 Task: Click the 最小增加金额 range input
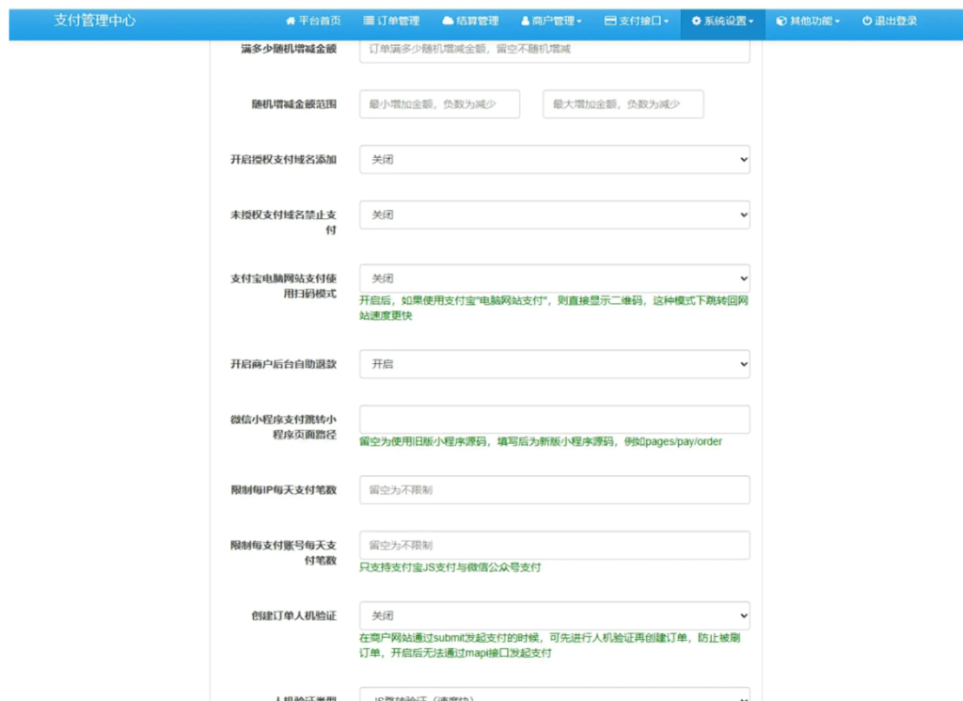tap(439, 104)
